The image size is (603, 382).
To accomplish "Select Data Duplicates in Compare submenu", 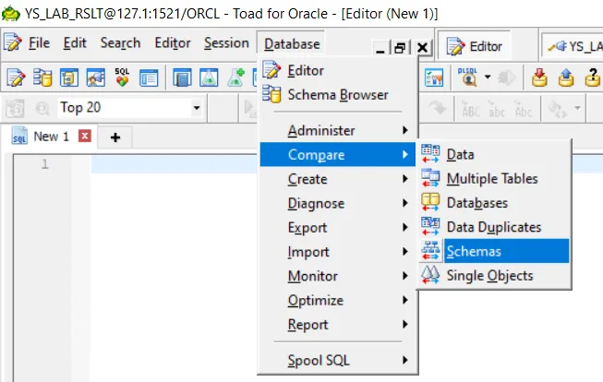I will (494, 227).
